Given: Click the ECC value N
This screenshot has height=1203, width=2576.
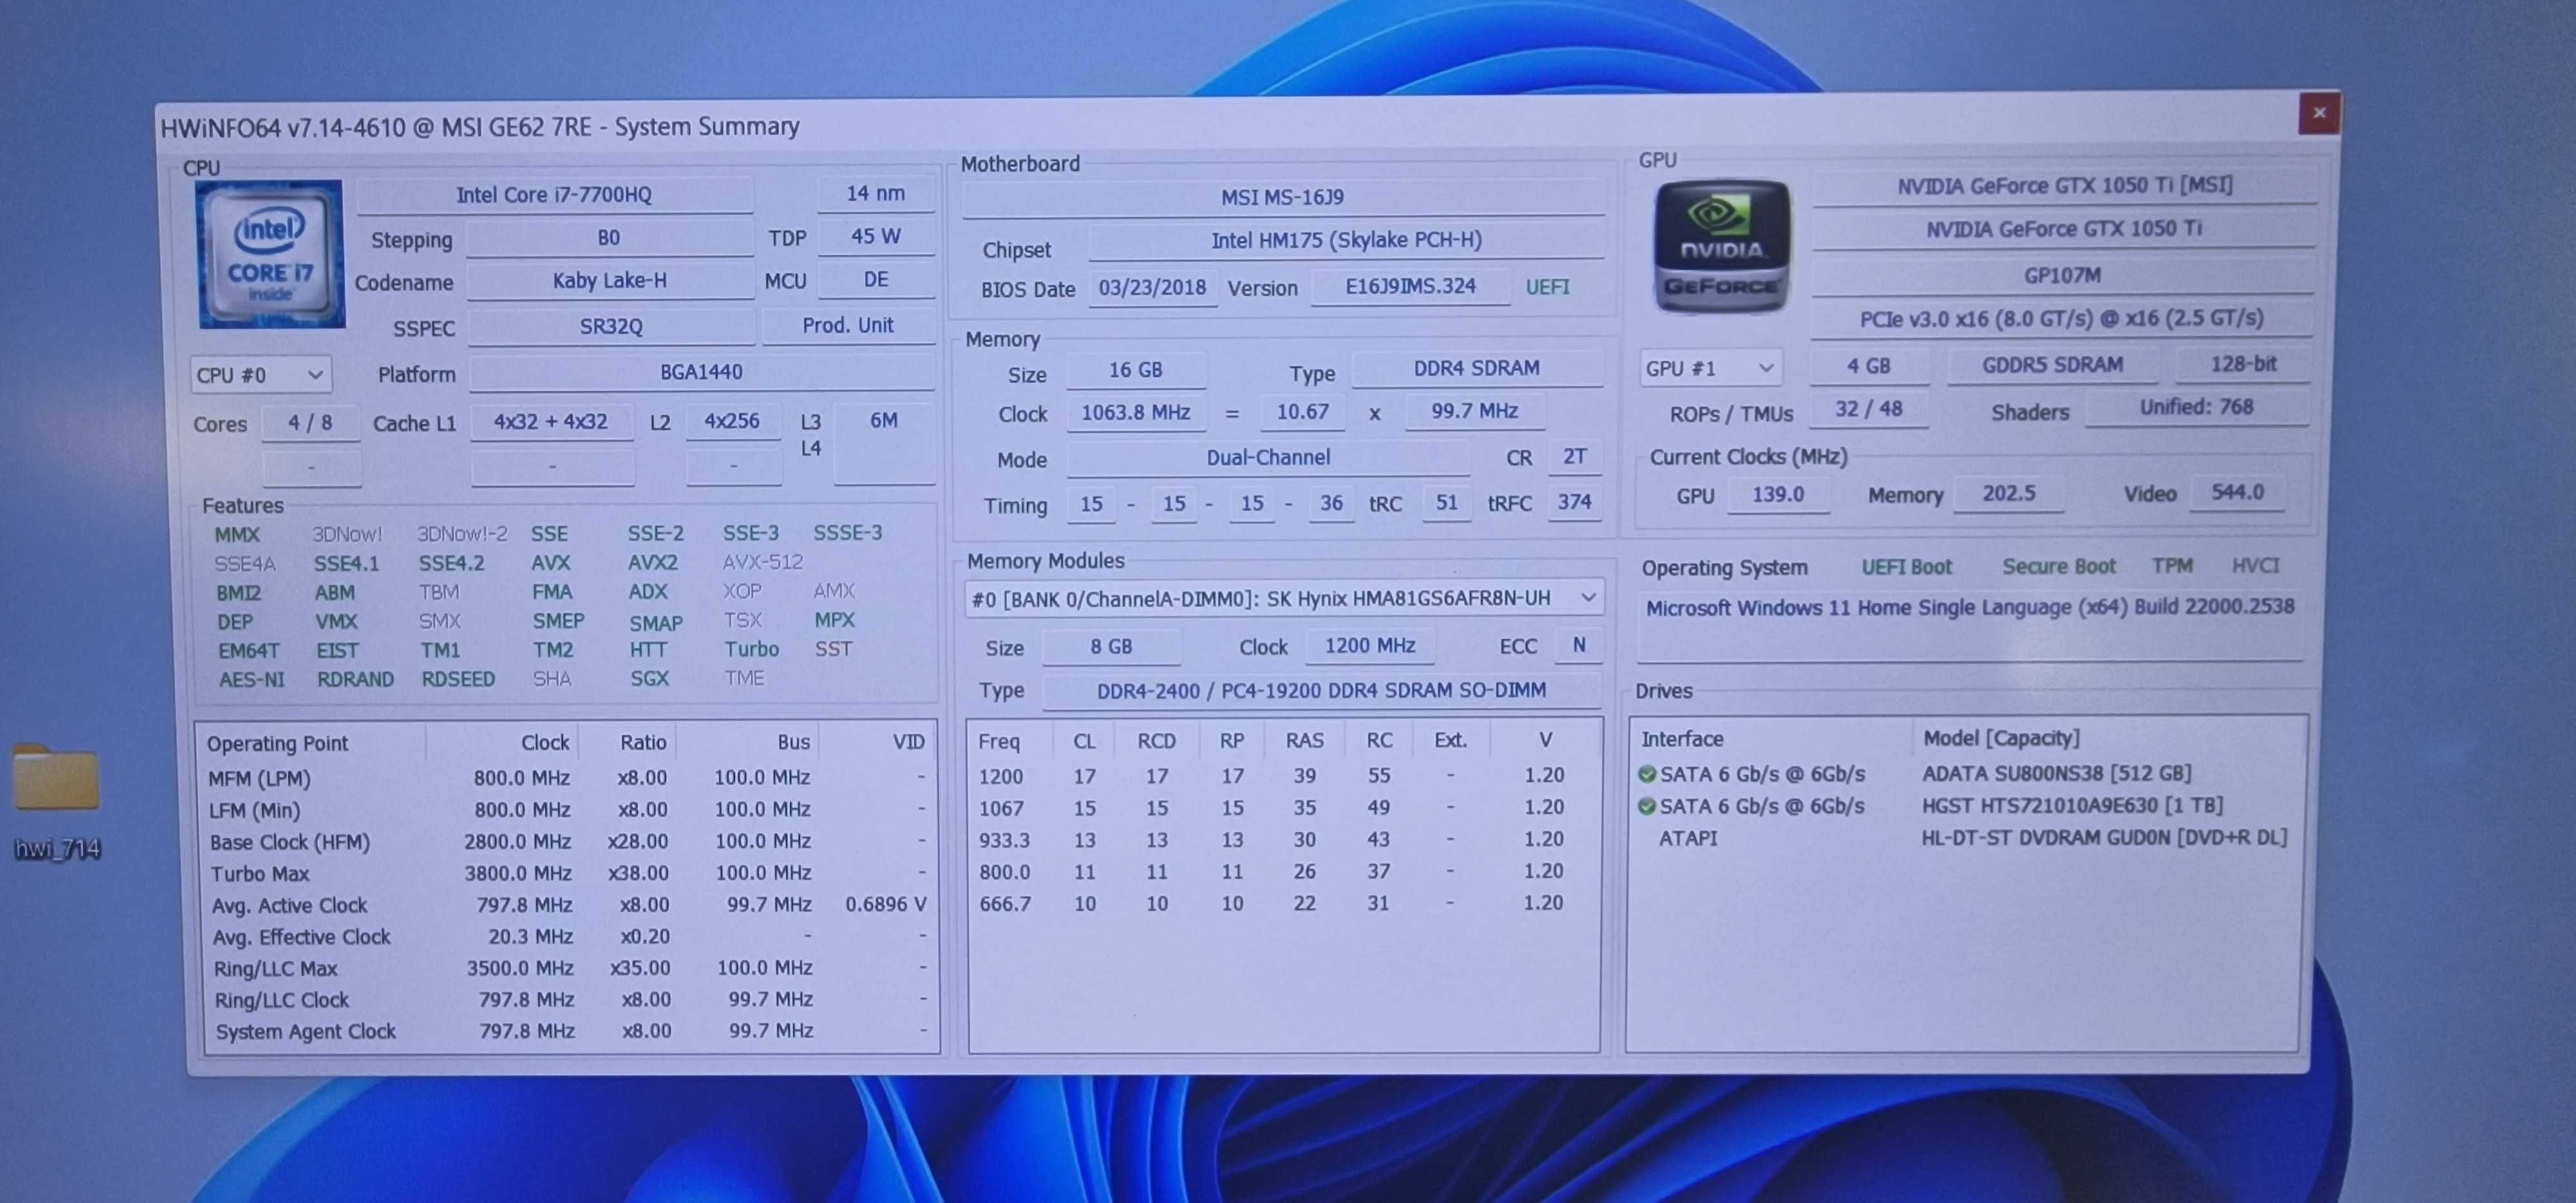Looking at the screenshot, I should [x=1578, y=645].
